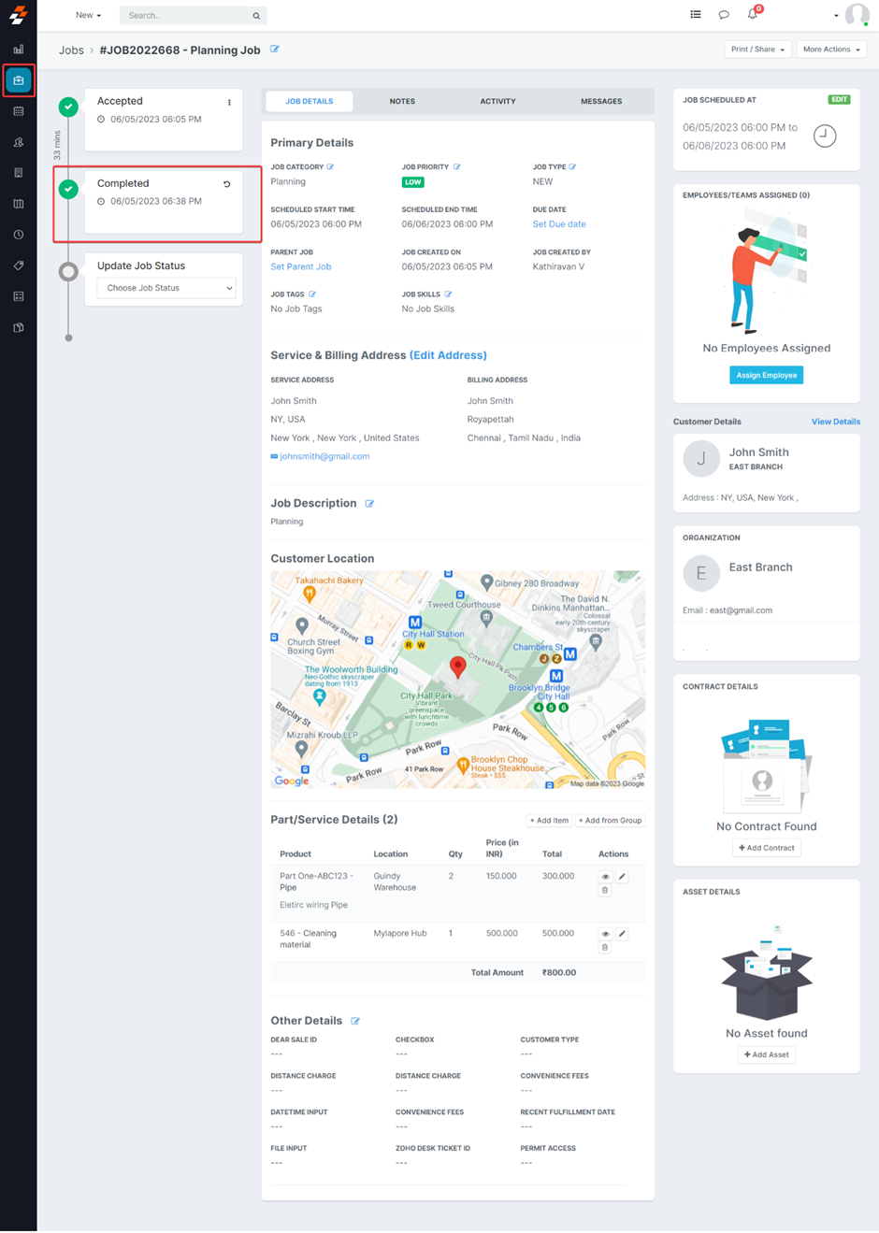Image resolution: width=879 pixels, height=1233 pixels.
Task: Expand the More Actions dropdown
Action: [831, 50]
